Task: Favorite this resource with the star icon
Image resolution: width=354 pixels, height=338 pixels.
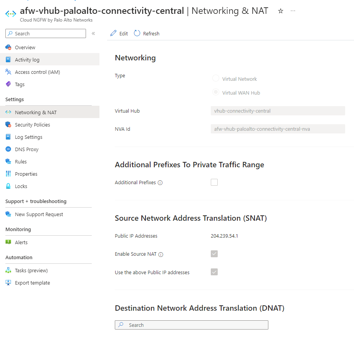Action: [281, 11]
